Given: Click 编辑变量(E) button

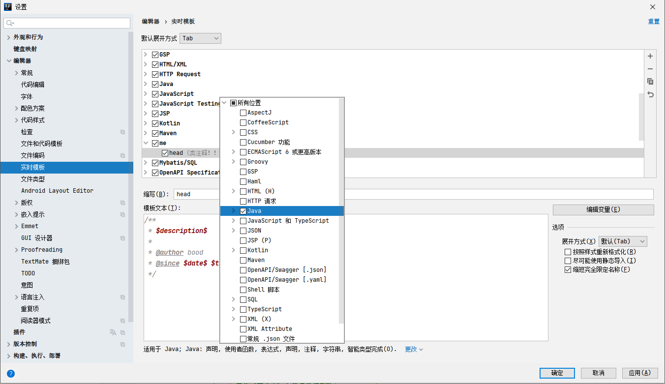Looking at the screenshot, I should (604, 209).
